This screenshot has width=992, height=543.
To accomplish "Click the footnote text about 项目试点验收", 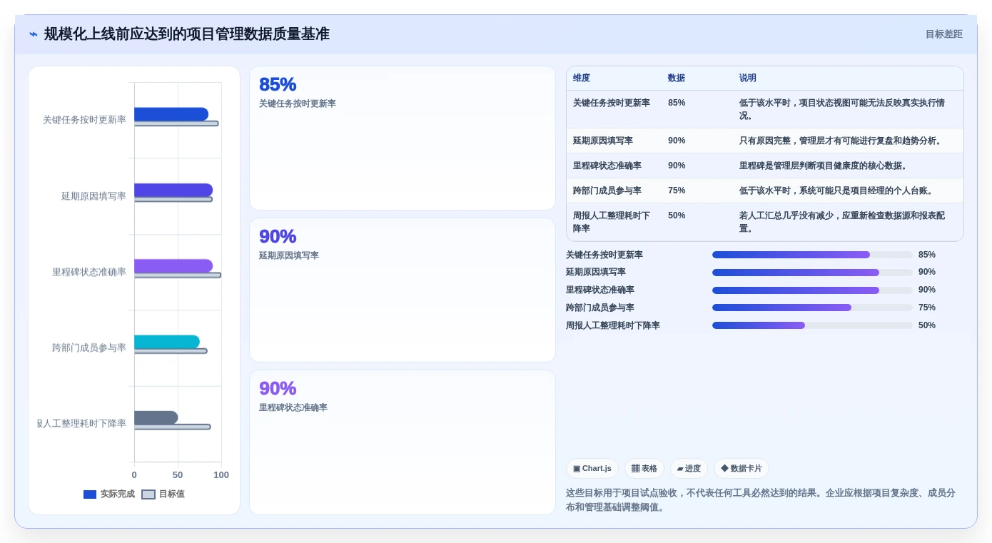I will (x=761, y=500).
